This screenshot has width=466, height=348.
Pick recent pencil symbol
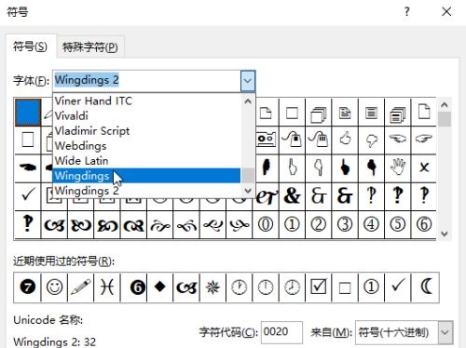81,288
